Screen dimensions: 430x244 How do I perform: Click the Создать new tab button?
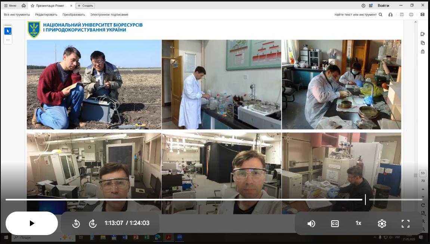click(x=85, y=6)
